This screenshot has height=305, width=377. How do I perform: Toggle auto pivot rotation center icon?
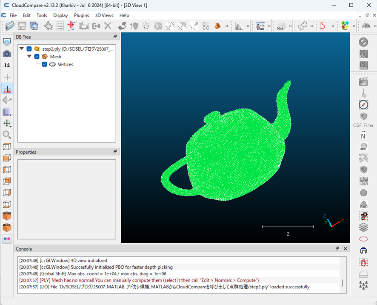[x=7, y=89]
